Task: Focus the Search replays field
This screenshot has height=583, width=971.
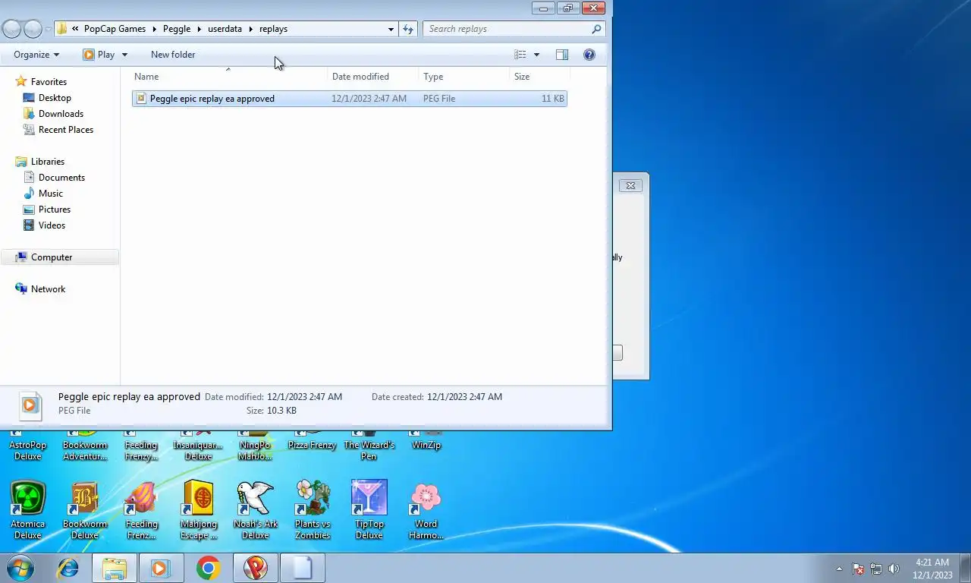Action: click(x=505, y=29)
